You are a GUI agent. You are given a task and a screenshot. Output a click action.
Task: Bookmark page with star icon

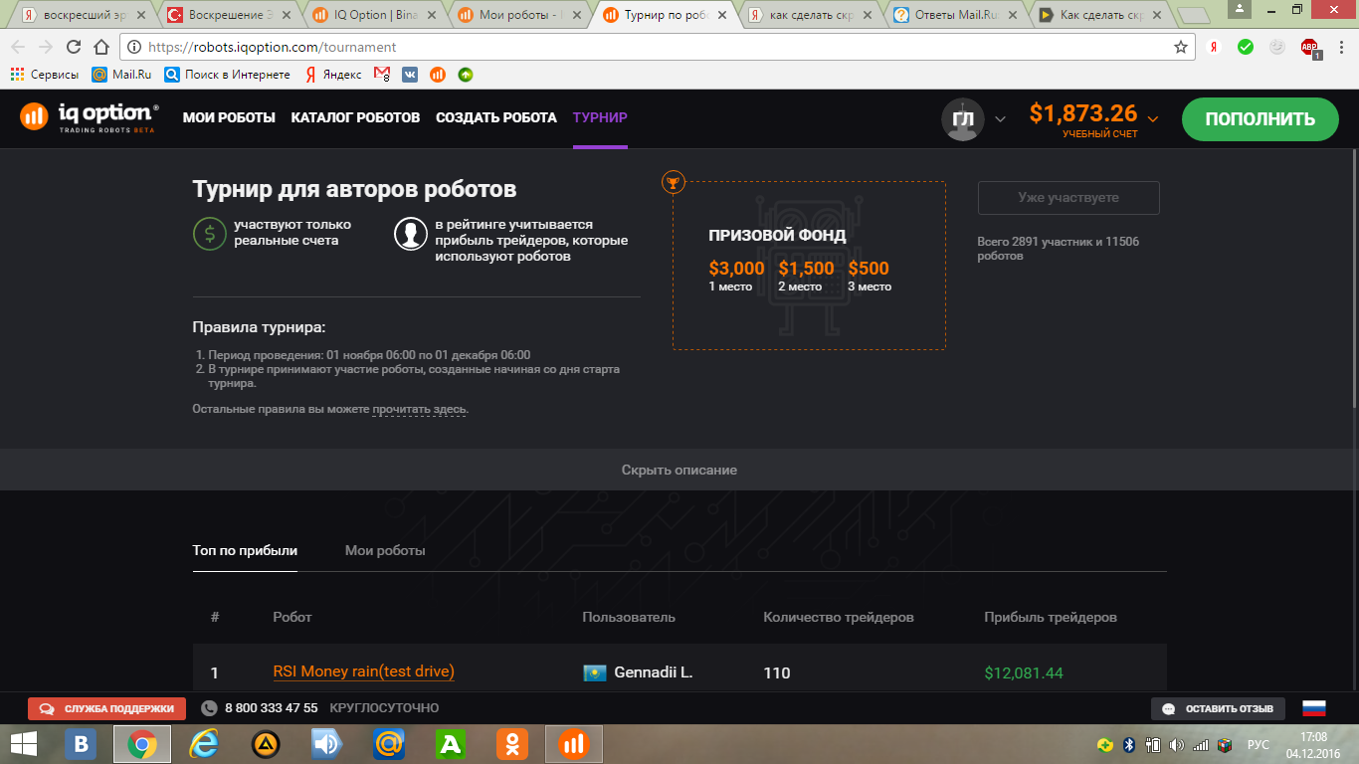coord(1180,47)
